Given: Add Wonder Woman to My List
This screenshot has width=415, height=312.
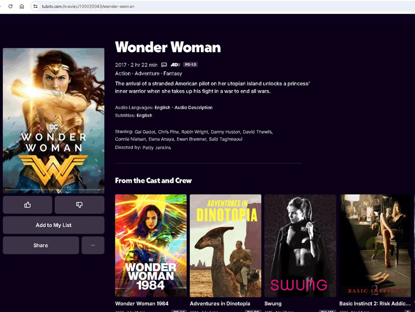Looking at the screenshot, I should click(x=54, y=225).
